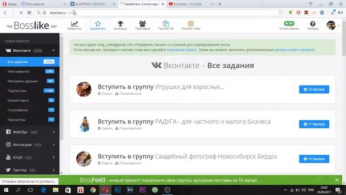Report the РАДУГА group task
Viewport: 346px width, 195px height.
[x=128, y=128]
